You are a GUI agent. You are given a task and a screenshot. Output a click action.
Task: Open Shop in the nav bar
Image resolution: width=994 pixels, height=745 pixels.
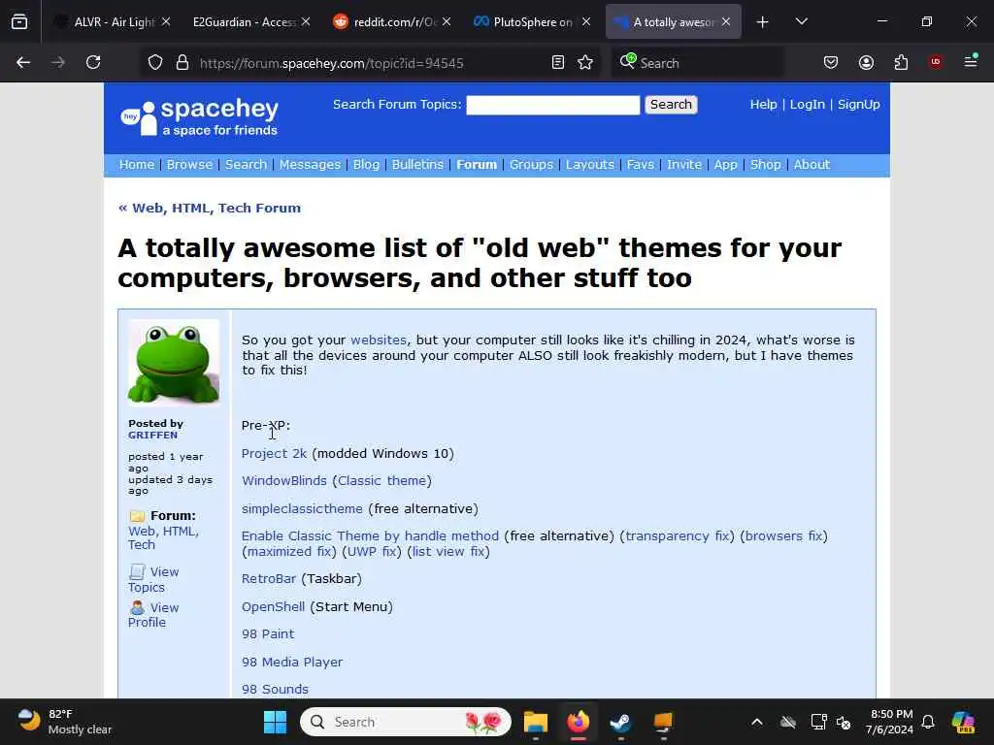tap(765, 164)
